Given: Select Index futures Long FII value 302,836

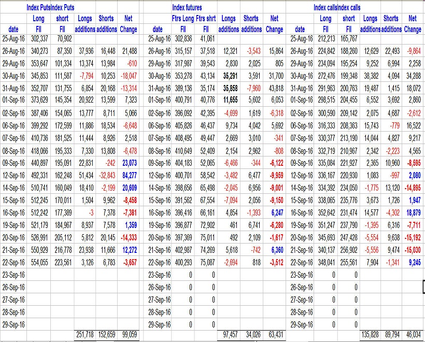Looking at the screenshot, I should tap(185, 38).
